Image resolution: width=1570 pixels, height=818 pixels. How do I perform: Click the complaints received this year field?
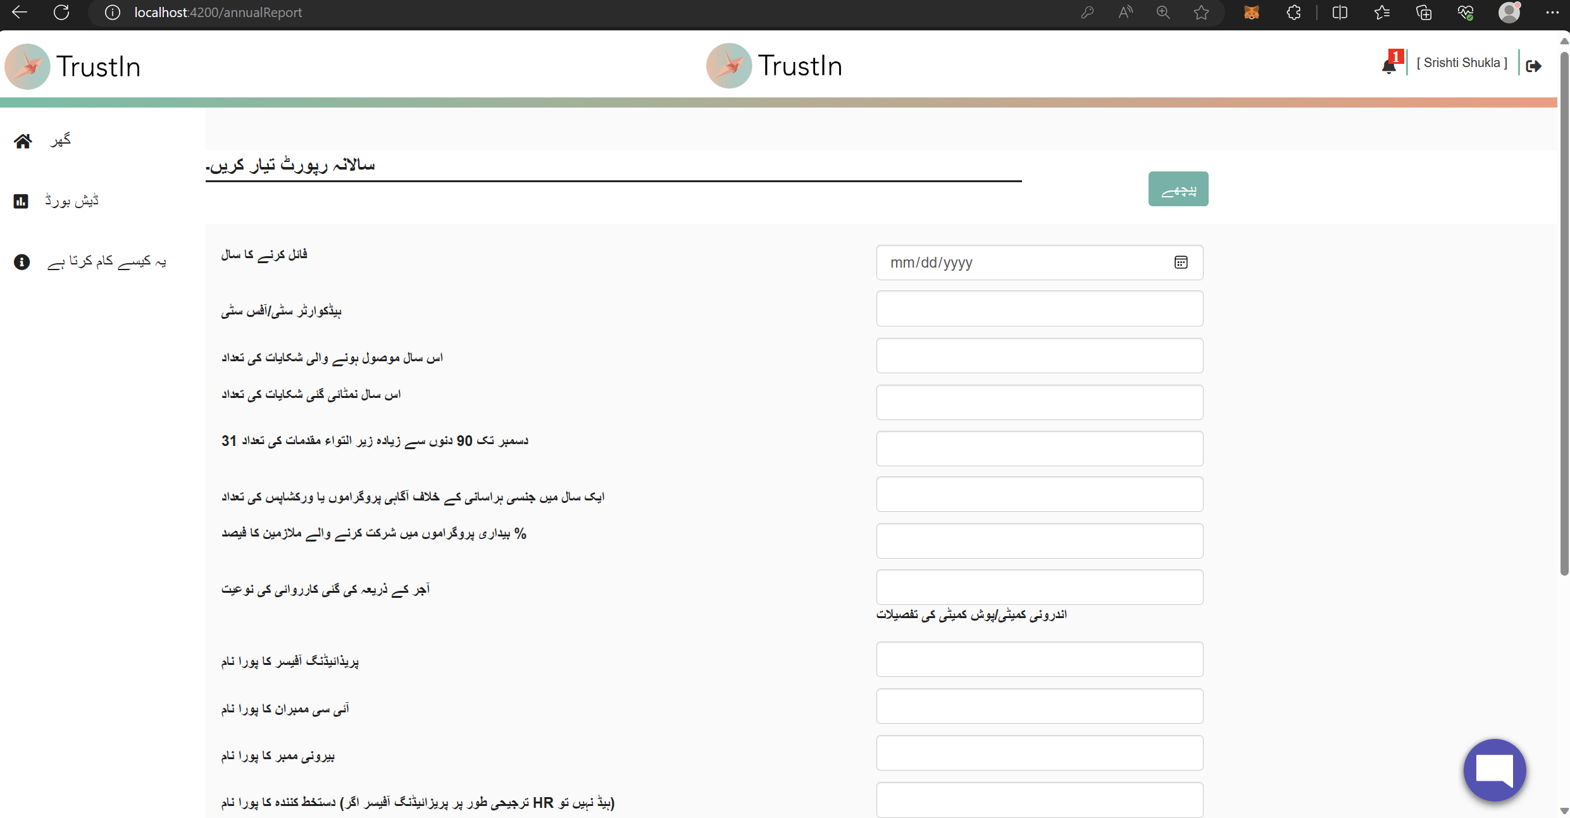coord(1039,356)
